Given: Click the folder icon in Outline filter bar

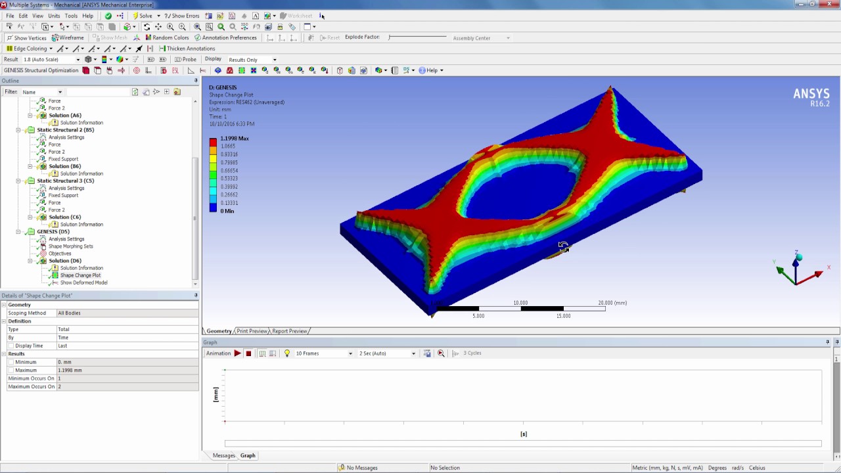Looking at the screenshot, I should (177, 92).
